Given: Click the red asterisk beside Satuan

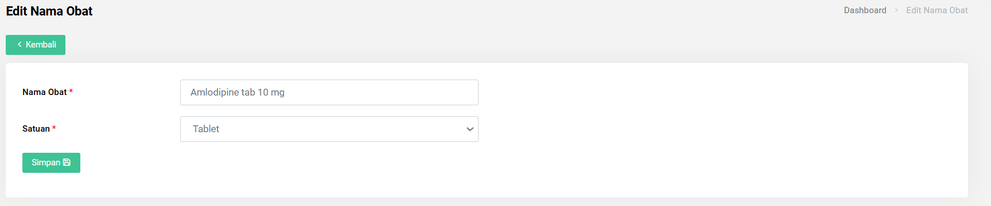Looking at the screenshot, I should 54,128.
